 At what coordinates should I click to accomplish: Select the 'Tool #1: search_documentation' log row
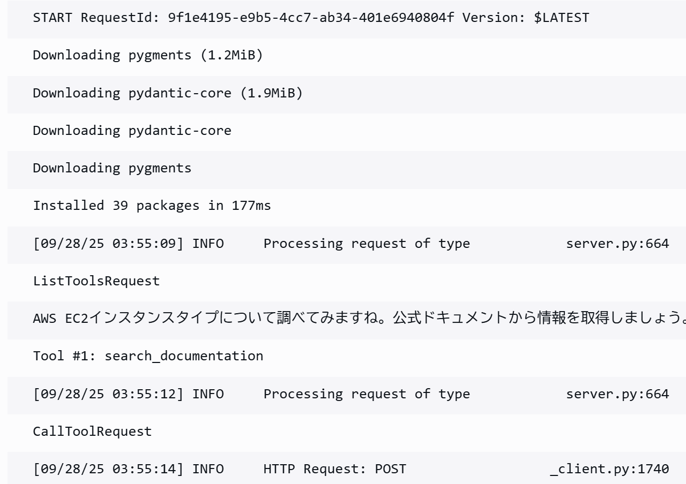[x=148, y=356]
